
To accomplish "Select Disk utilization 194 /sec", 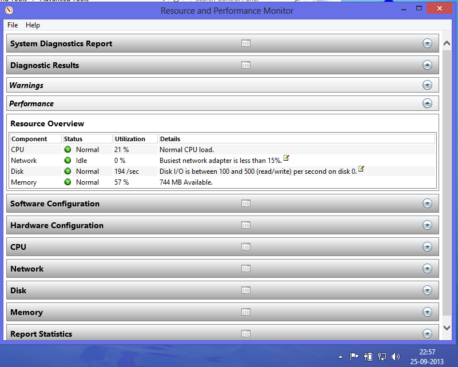I will point(126,171).
